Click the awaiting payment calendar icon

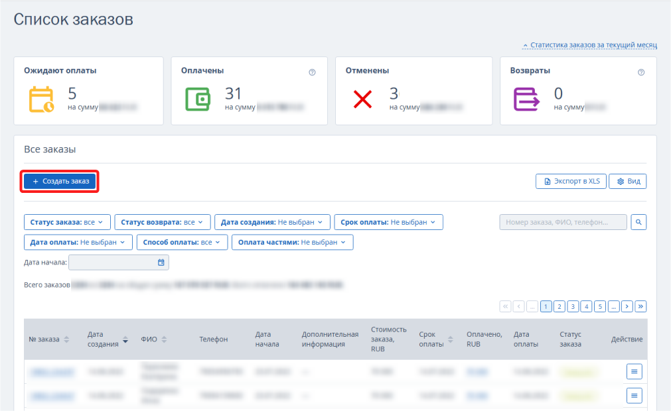pos(41,99)
